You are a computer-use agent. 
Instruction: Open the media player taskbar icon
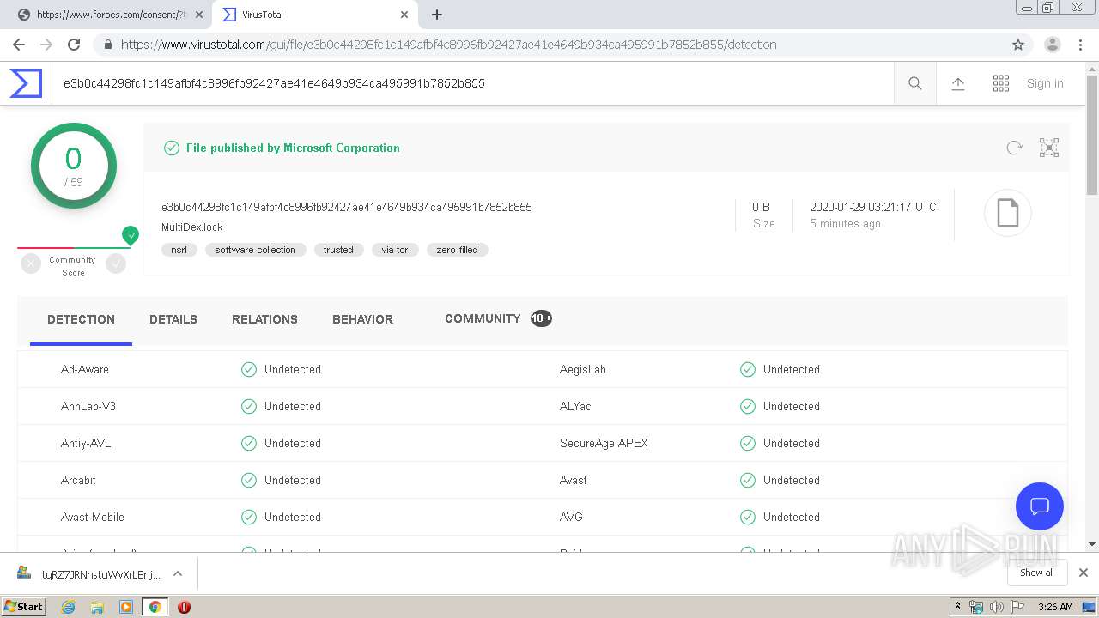[x=126, y=607]
